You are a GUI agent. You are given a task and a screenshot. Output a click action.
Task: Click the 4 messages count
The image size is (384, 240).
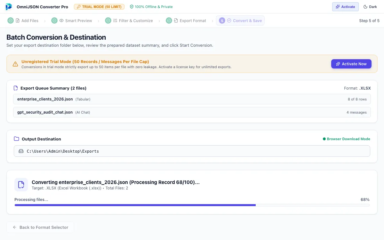(356, 112)
